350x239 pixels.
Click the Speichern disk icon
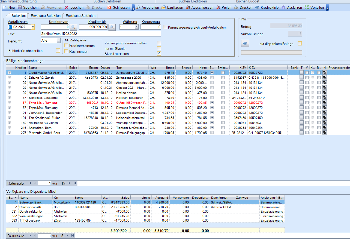pos(20,8)
